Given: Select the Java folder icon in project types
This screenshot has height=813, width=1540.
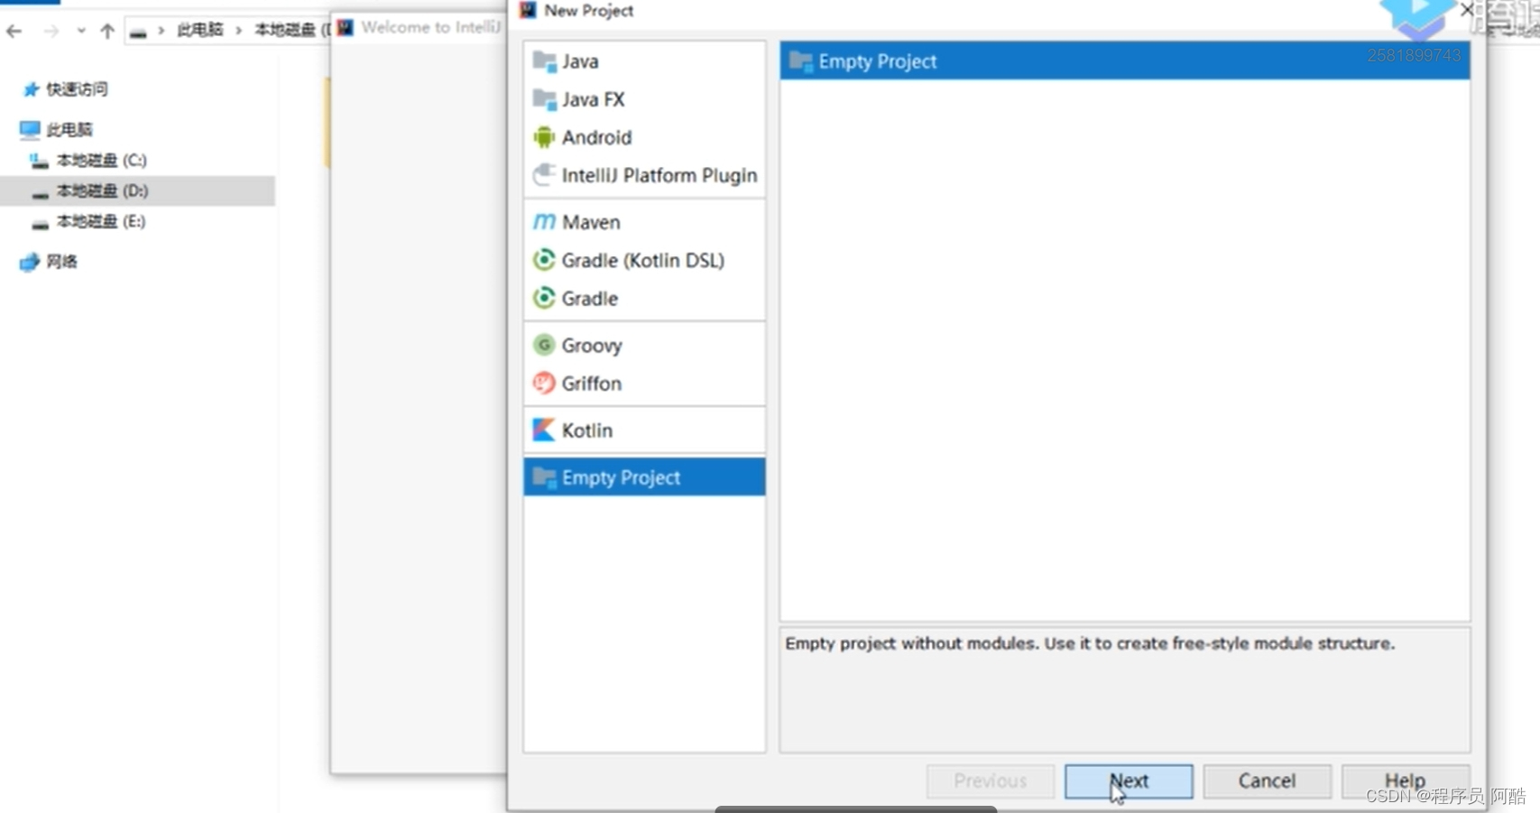Looking at the screenshot, I should [544, 61].
